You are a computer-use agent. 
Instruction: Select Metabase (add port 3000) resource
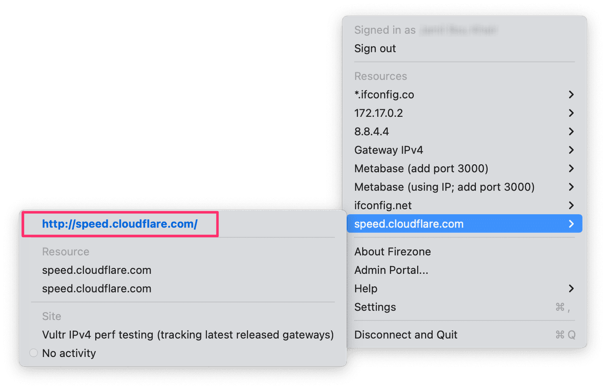[x=421, y=169]
